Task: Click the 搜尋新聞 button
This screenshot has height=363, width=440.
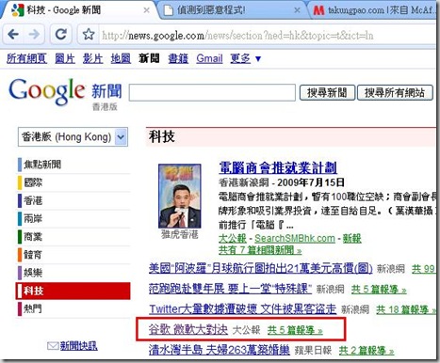Action: (327, 92)
